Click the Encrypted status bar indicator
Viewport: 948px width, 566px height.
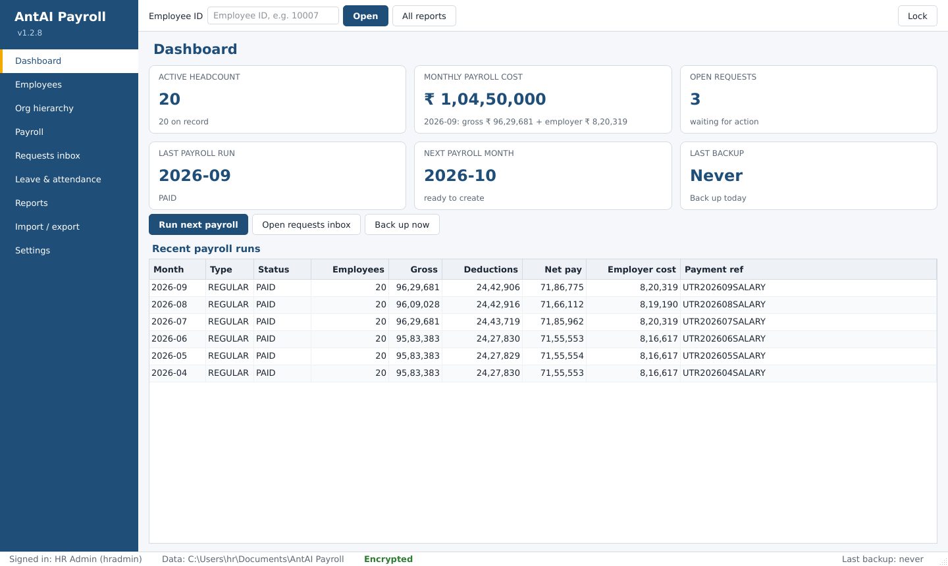[388, 559]
